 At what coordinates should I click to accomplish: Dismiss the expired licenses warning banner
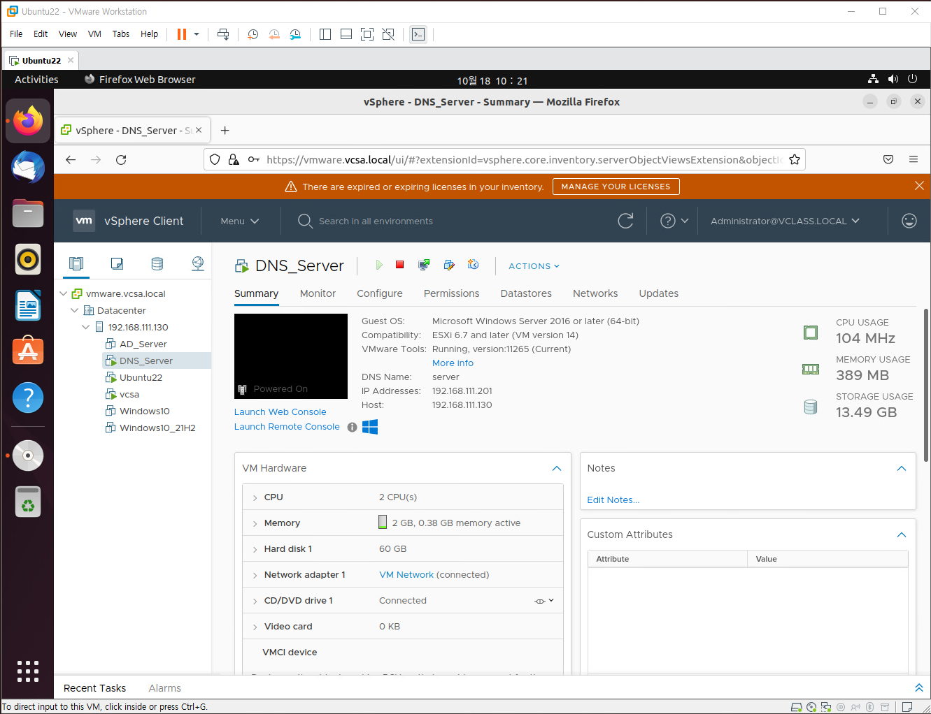coord(919,186)
